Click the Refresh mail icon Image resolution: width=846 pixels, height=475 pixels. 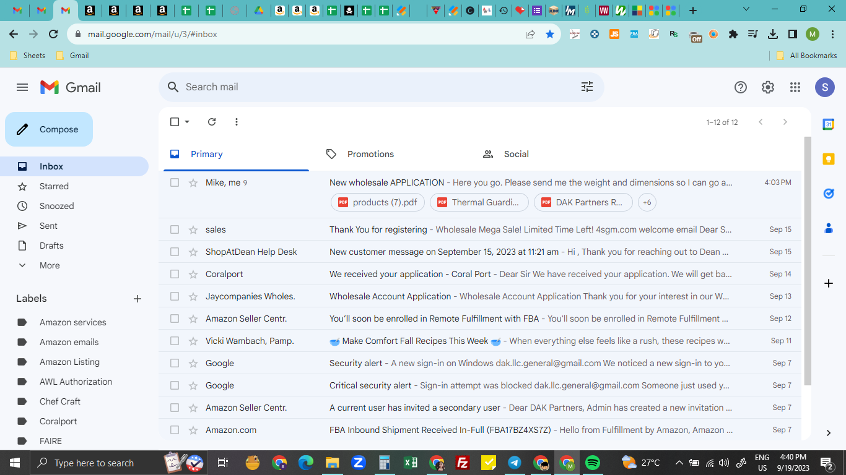tap(212, 122)
